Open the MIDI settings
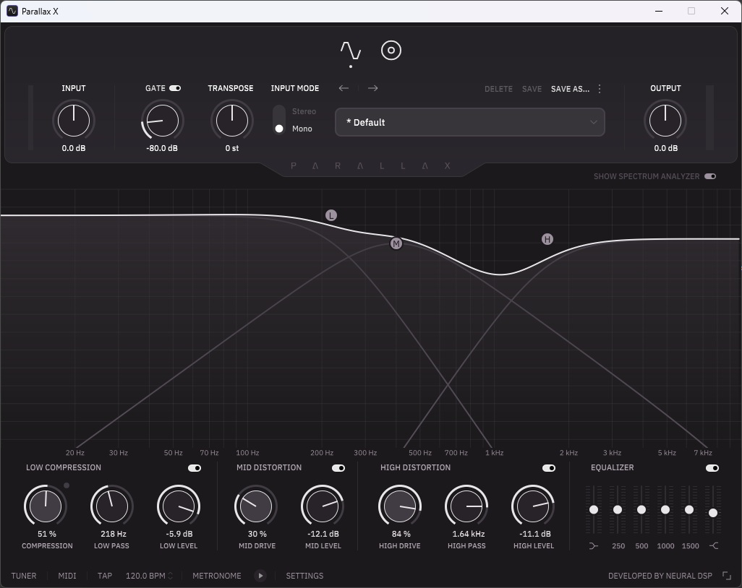 click(x=67, y=576)
